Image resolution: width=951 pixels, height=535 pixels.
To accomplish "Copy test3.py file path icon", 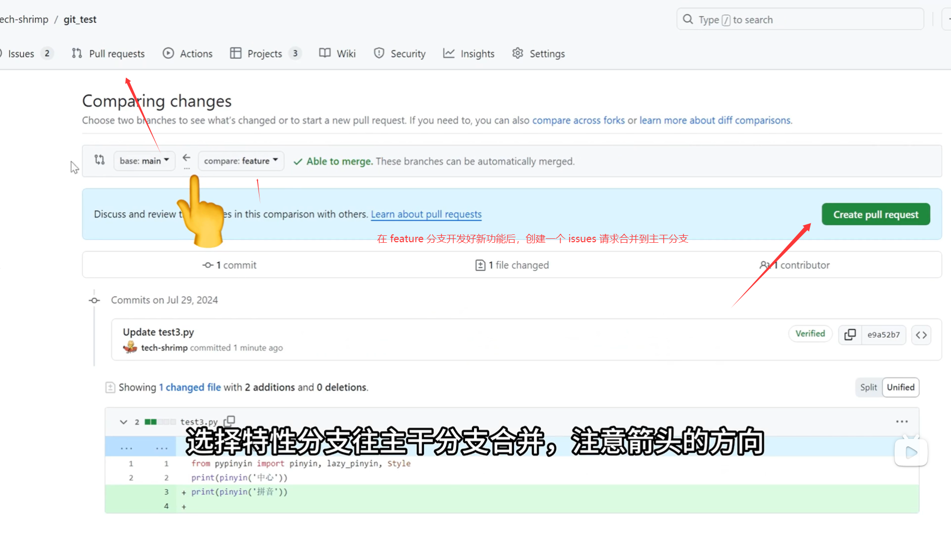I will pos(229,421).
